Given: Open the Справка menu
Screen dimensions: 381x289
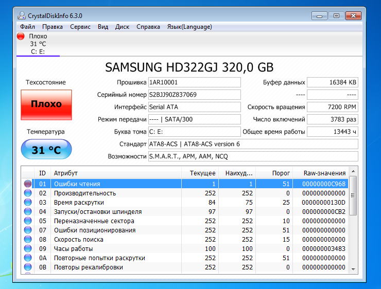Looking at the screenshot, I should (x=148, y=27).
